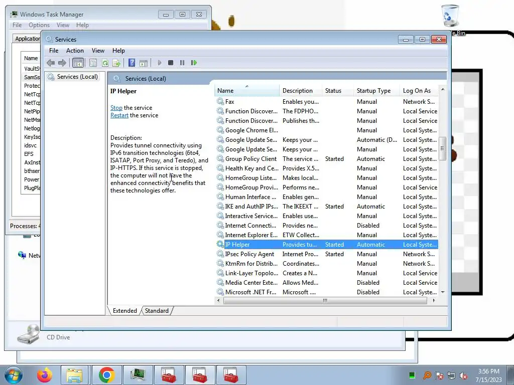The image size is (514, 385).
Task: Select the IKE and AuthIP IPs... service
Action: [x=327, y=207]
